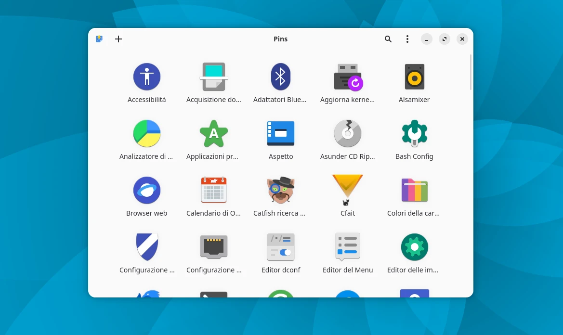Viewport: 563px width, 335px height.
Task: Click the plus button to add a pin
Action: click(118, 39)
